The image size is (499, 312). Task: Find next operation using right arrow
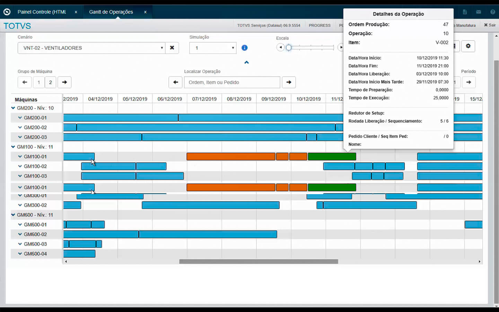tap(289, 82)
